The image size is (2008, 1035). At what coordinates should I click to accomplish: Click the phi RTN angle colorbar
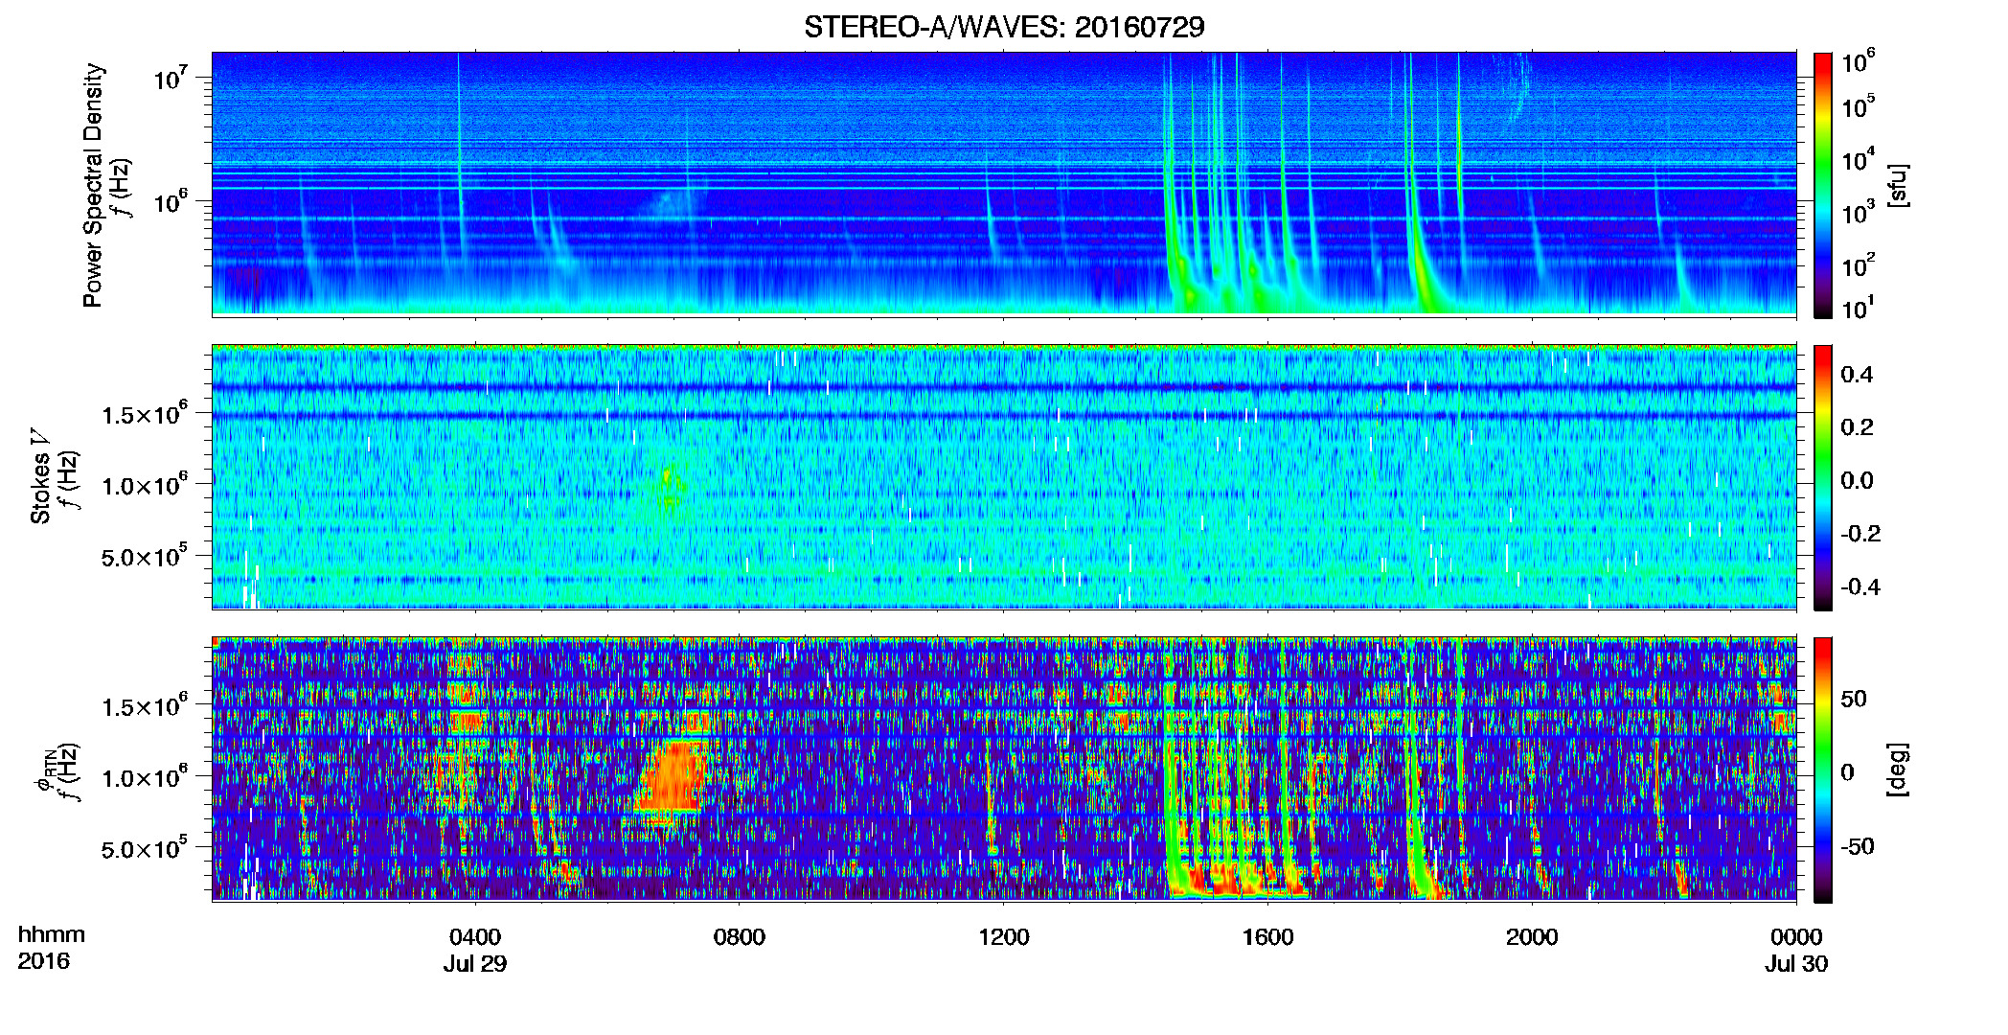coord(1823,770)
